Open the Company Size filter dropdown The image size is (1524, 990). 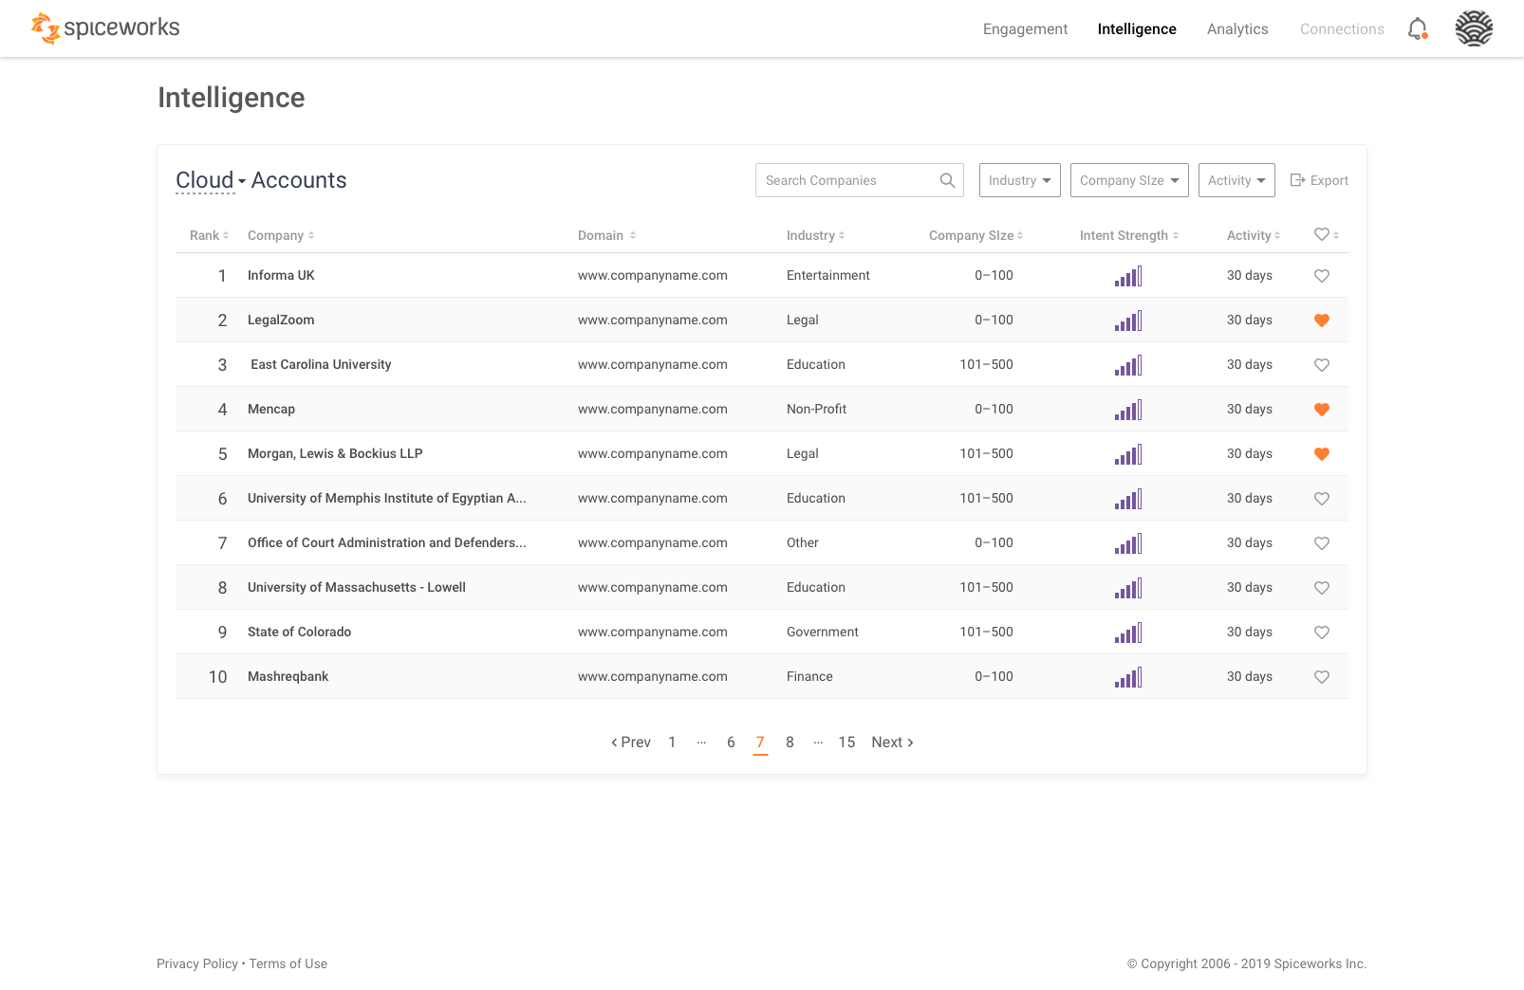pos(1129,180)
